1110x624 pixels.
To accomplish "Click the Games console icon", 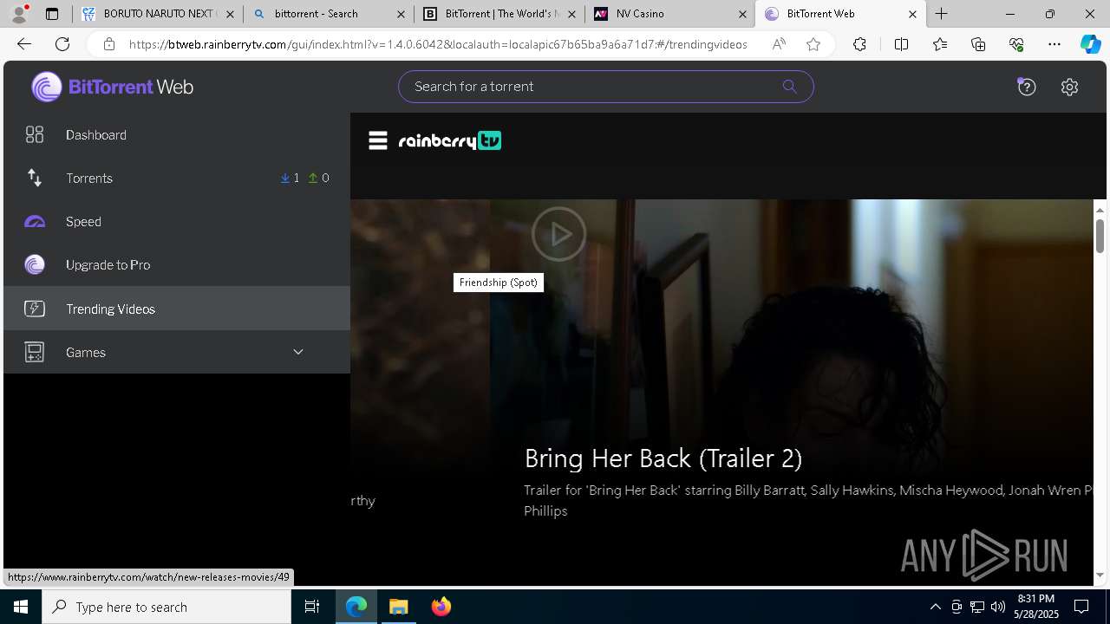I will (35, 352).
